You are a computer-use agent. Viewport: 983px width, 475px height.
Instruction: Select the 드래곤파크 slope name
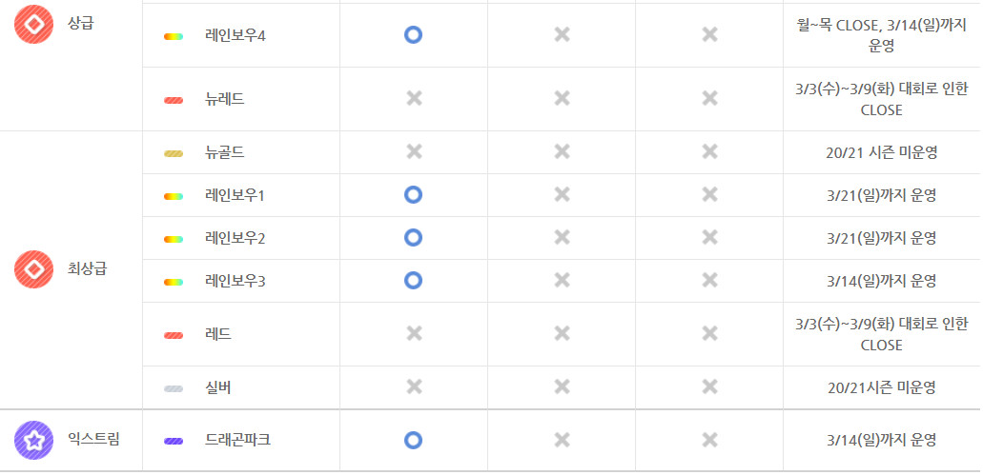pyautogui.click(x=237, y=440)
